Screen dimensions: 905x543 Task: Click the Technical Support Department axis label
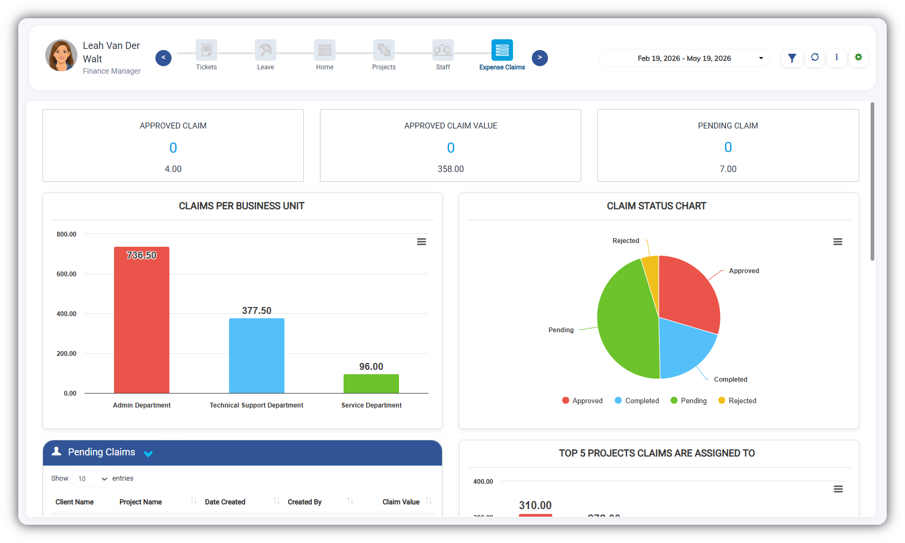click(256, 405)
